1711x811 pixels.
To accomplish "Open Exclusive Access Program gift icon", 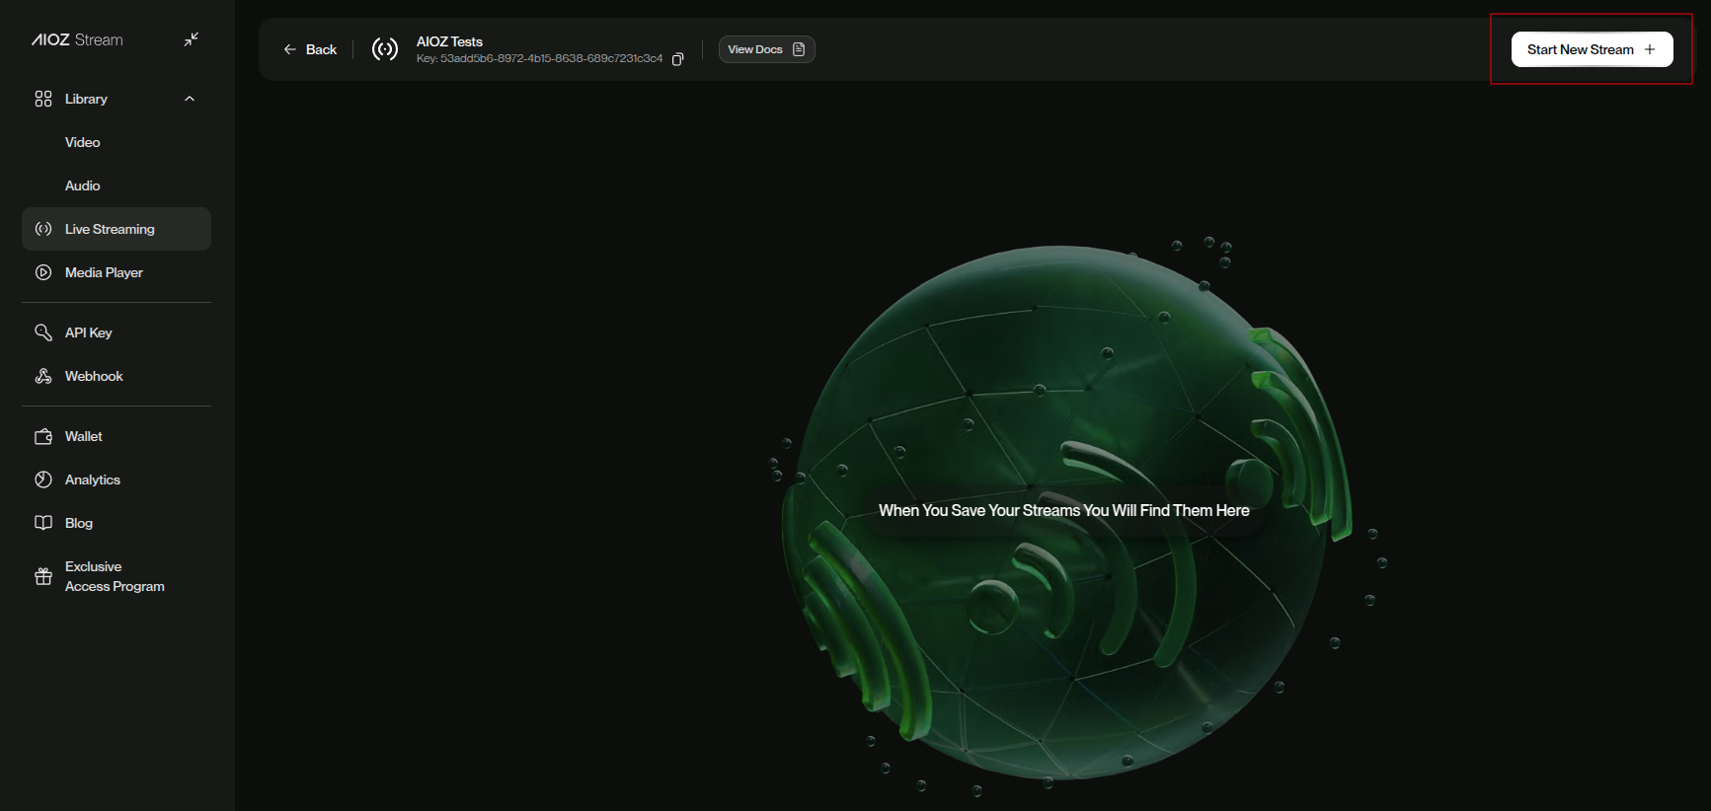I will pyautogui.click(x=43, y=576).
